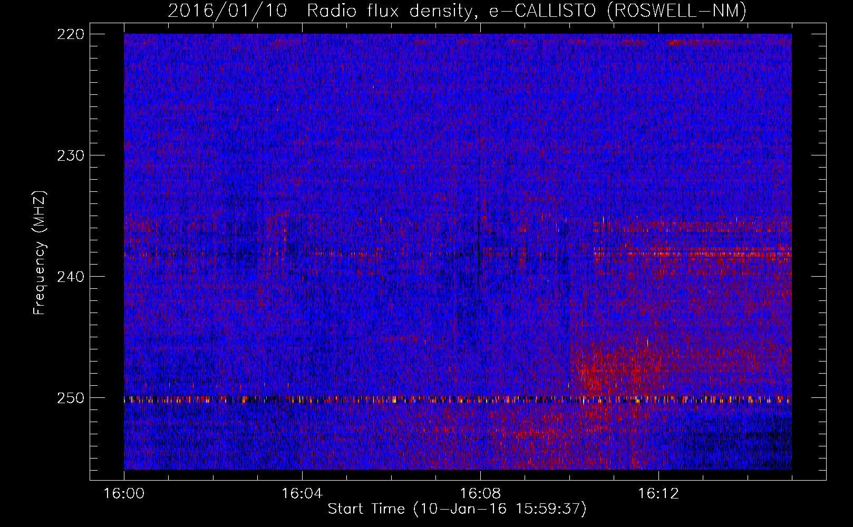Screen dimensions: 853x527
Task: Click the plot title mentioning e-CALLISTO ROSWELL-NM
Action: (x=457, y=11)
